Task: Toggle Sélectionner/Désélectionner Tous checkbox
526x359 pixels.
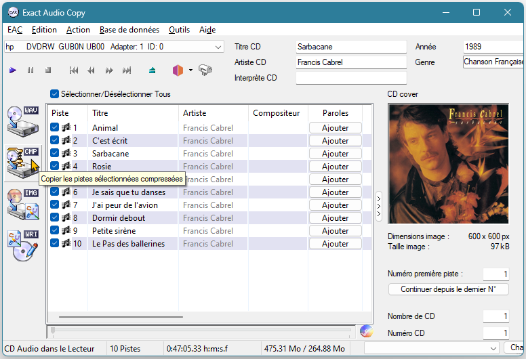Action: tap(55, 94)
